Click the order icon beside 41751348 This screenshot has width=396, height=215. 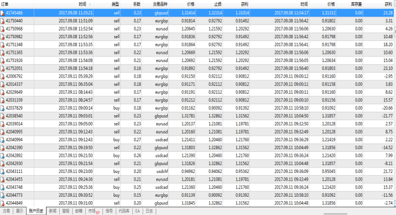point(2,45)
